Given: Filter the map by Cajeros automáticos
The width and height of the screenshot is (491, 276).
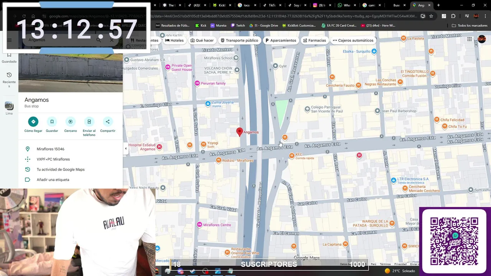Looking at the screenshot, I should [353, 40].
